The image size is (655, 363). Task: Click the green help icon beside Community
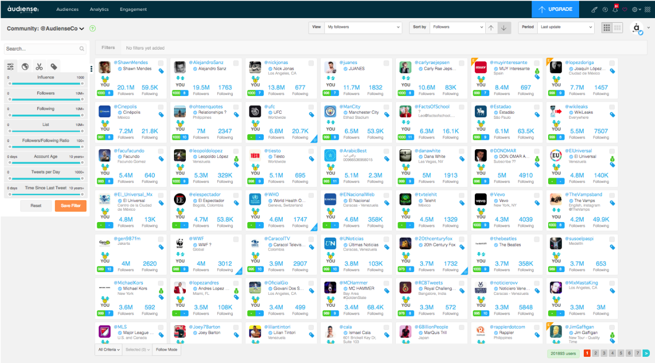[x=92, y=28]
